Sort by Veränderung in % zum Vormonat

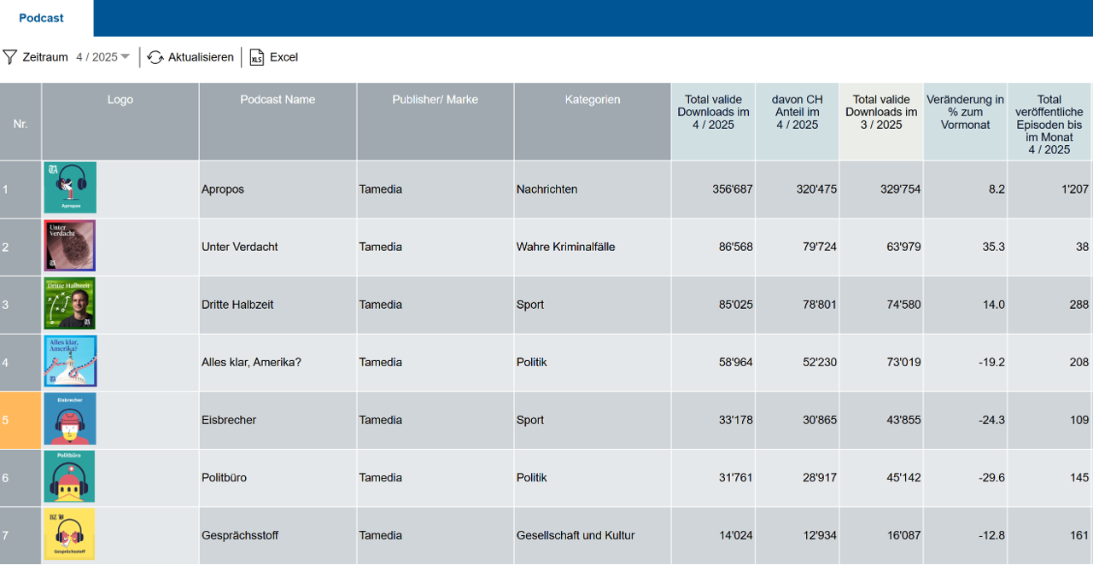point(965,112)
